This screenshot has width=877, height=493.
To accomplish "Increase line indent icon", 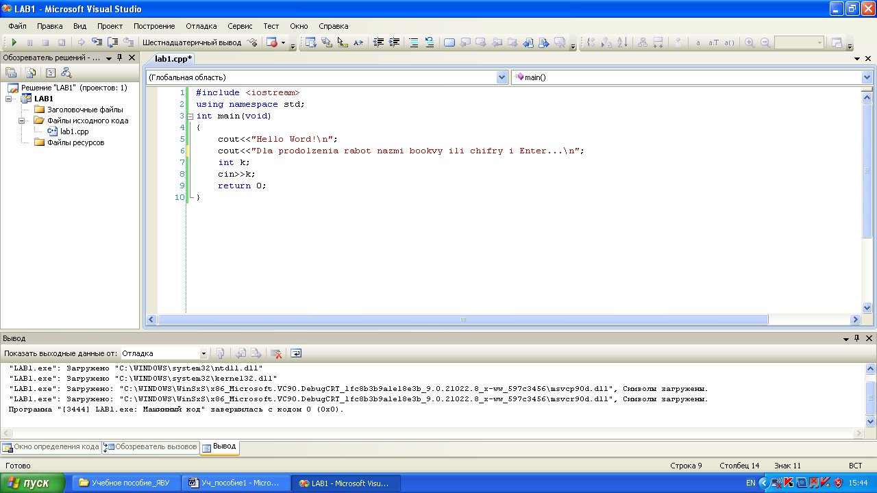I will tap(394, 42).
